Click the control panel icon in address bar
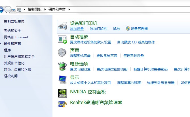 click(x=19, y=9)
